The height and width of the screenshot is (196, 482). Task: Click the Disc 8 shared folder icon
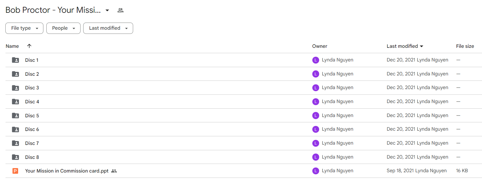15,157
